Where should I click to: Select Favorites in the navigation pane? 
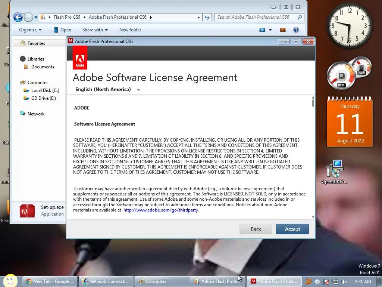(x=36, y=43)
